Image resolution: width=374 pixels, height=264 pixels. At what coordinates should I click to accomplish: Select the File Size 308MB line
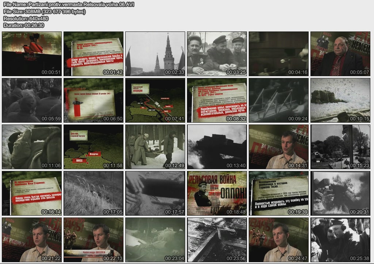pyautogui.click(x=45, y=12)
